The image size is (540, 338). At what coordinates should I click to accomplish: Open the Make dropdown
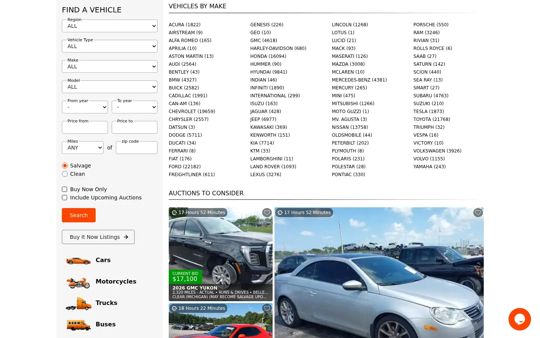click(x=109, y=66)
